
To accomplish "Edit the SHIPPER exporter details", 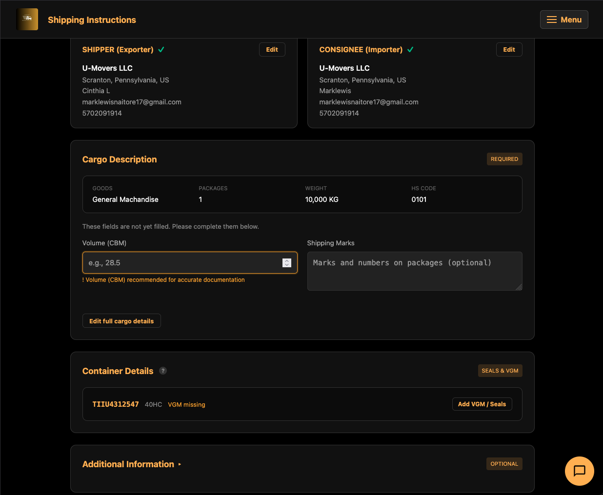I will click(272, 49).
